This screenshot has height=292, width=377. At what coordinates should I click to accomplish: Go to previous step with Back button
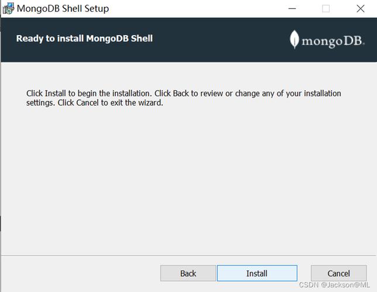tap(188, 273)
